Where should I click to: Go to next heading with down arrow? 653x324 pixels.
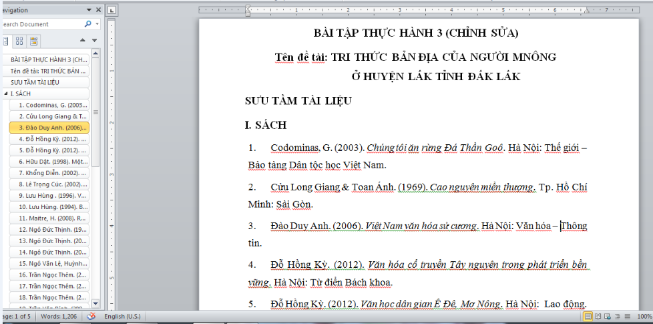[95, 40]
